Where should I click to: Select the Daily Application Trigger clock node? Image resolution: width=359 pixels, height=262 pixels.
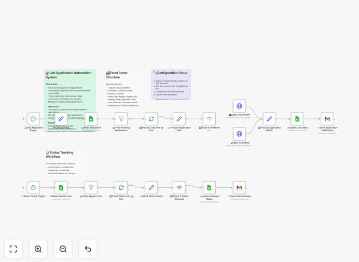tap(33, 119)
